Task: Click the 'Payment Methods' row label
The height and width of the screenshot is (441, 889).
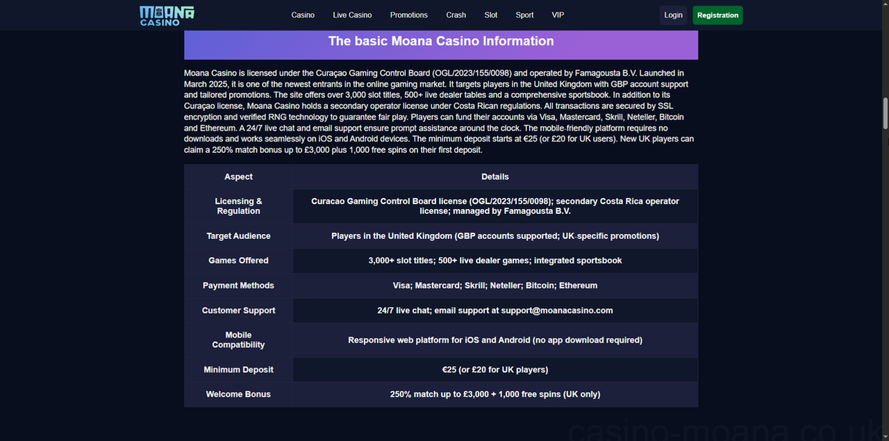Action: pos(238,285)
